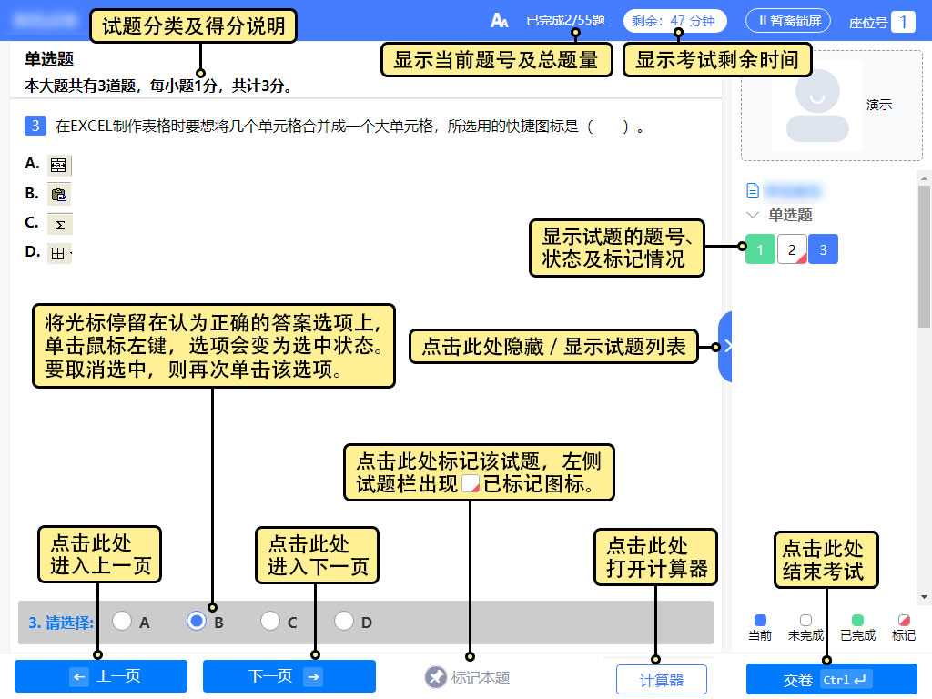Click the red-cornered 标记 legend swatch

coord(904,620)
